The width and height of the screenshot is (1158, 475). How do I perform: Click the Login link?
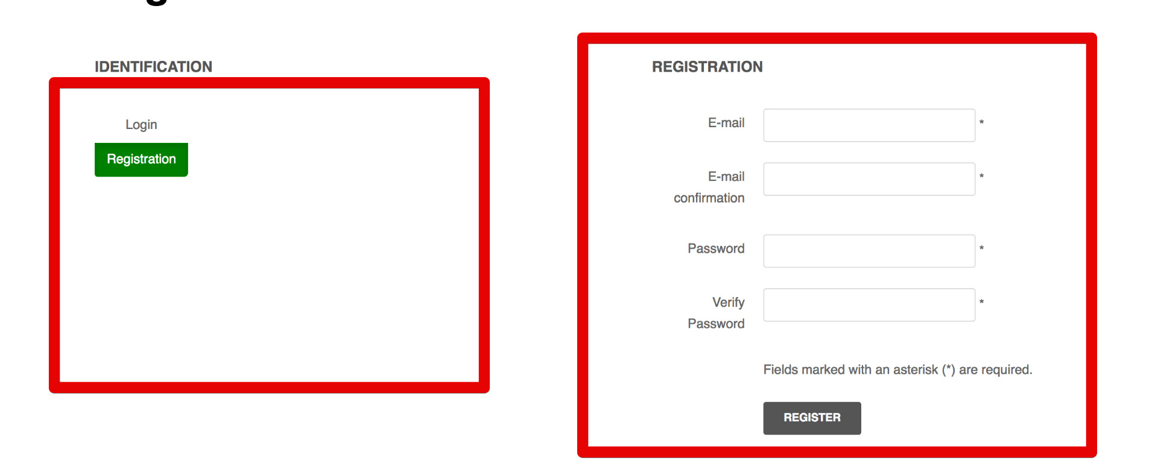click(141, 125)
